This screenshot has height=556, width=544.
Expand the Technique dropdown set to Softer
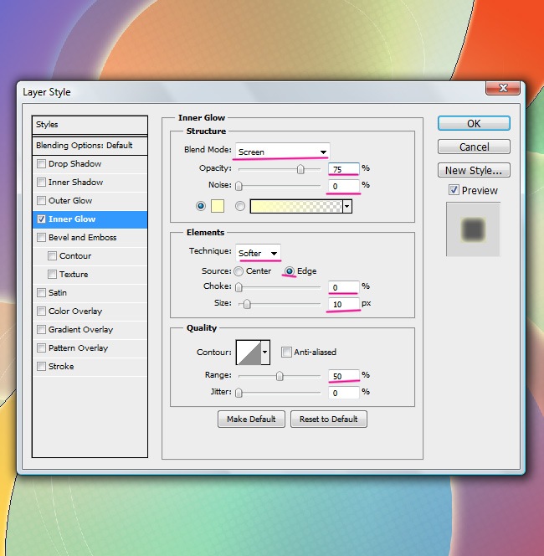[x=258, y=253]
